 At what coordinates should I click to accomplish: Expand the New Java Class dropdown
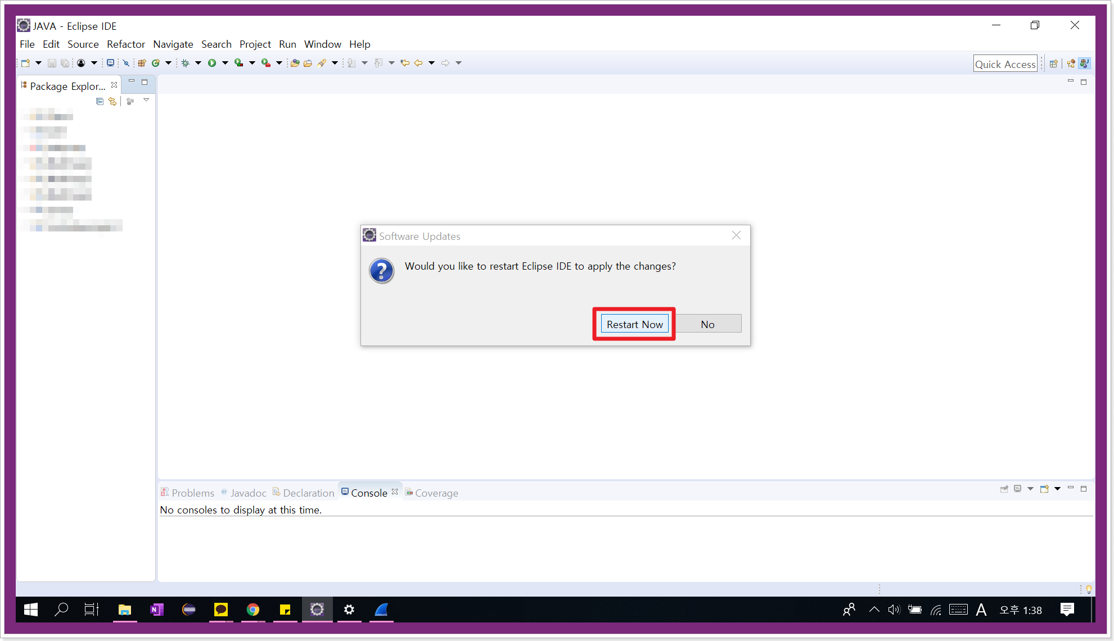point(168,63)
